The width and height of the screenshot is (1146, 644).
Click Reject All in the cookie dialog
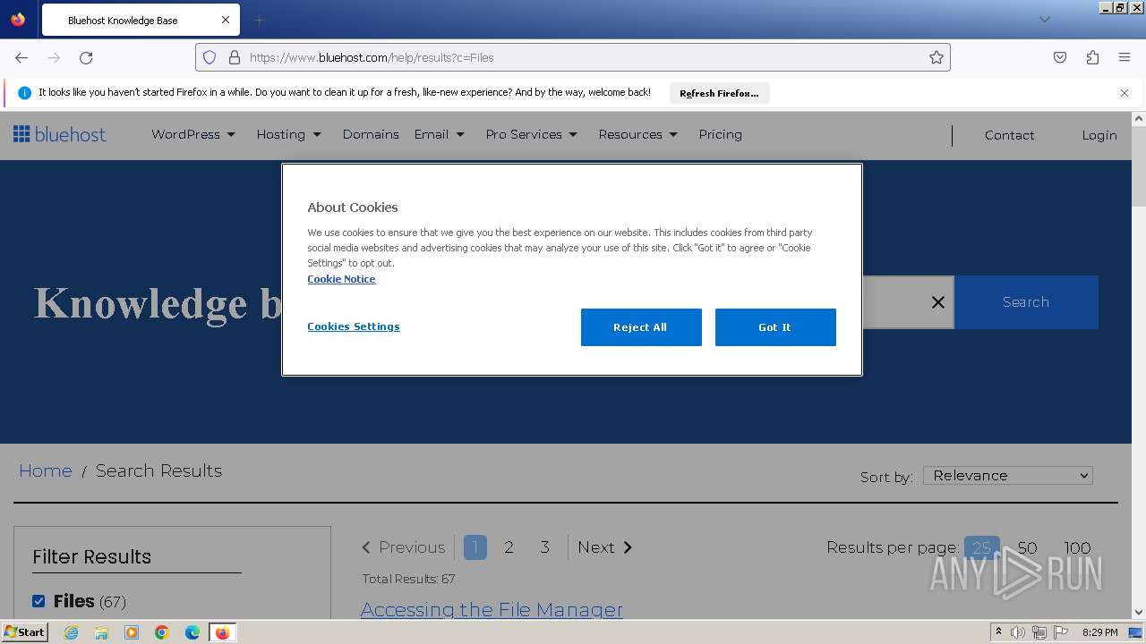pos(641,327)
